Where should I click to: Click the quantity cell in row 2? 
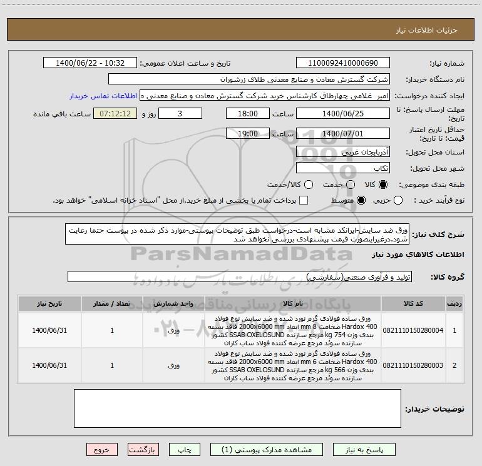coord(112,365)
